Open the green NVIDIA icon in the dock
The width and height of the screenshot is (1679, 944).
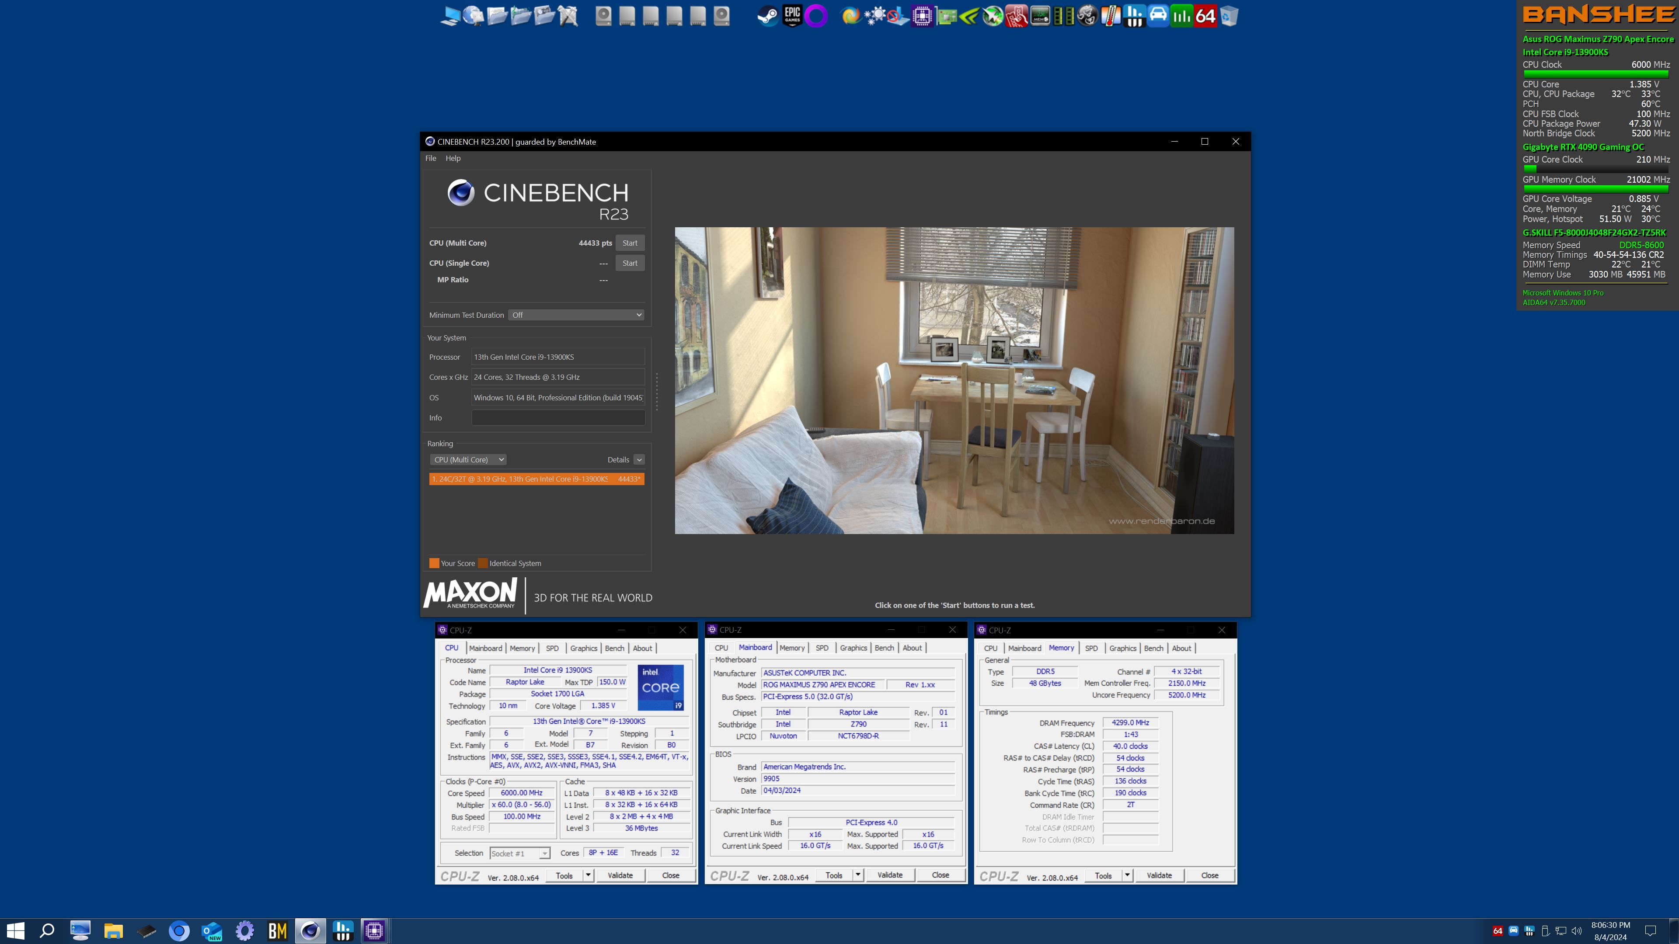pos(969,16)
